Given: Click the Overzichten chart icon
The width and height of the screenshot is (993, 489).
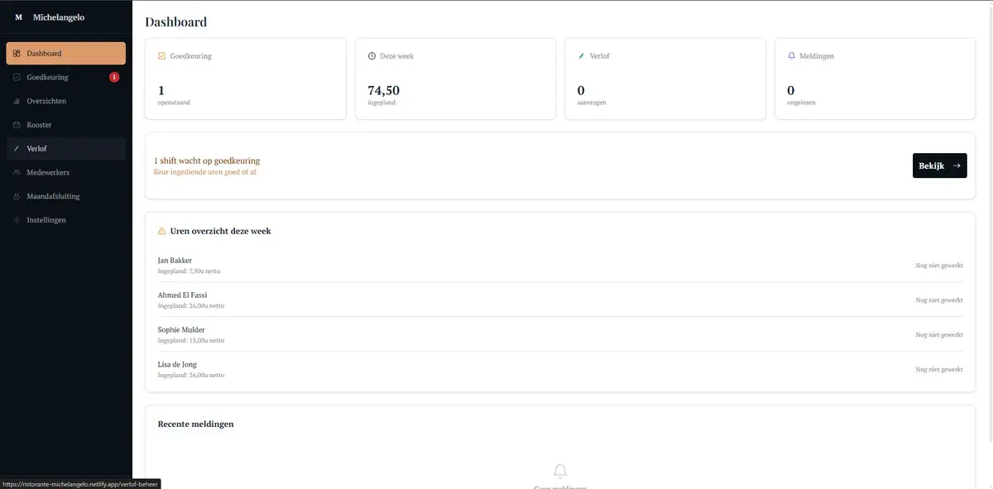Looking at the screenshot, I should click(x=17, y=102).
